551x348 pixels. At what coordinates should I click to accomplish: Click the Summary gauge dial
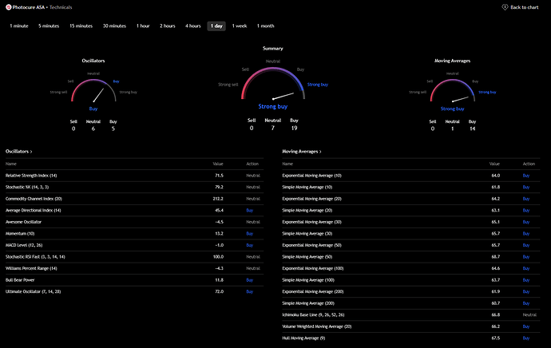tap(273, 86)
